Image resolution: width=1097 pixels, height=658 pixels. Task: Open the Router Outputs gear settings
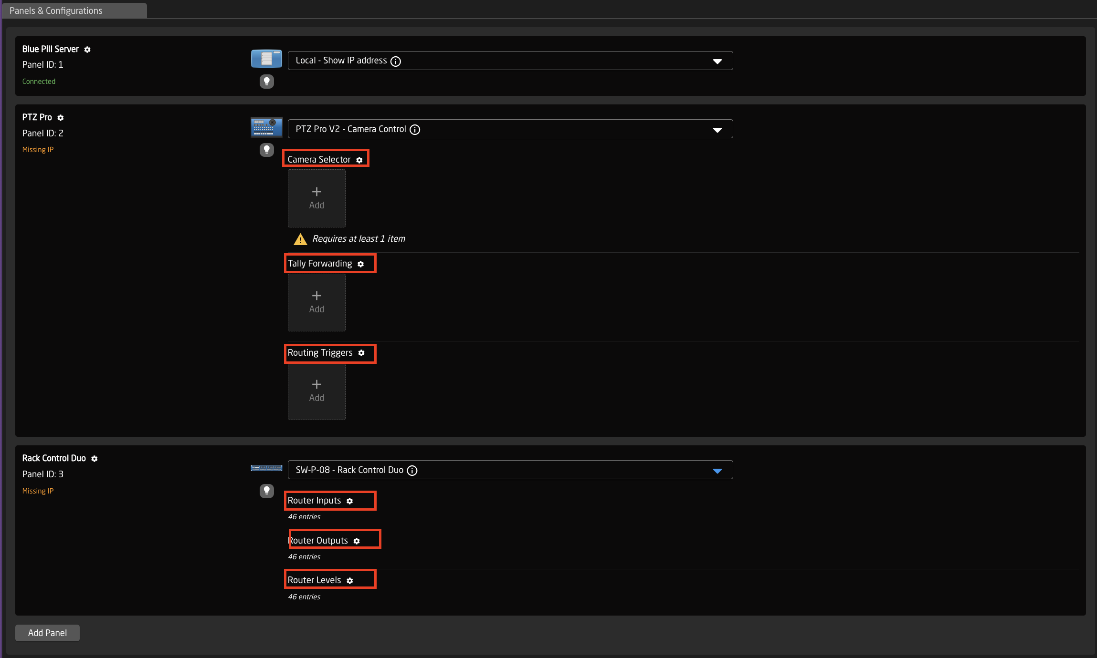[x=357, y=541]
